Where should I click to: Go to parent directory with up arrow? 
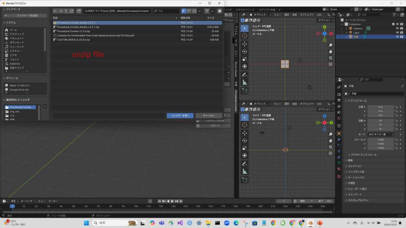coord(66,11)
